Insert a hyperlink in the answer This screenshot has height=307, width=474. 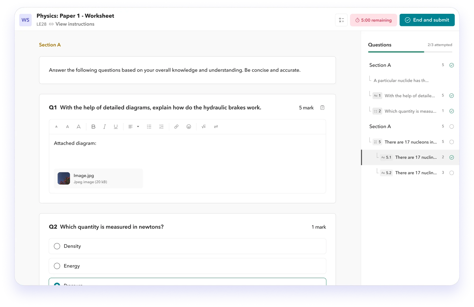click(x=176, y=127)
